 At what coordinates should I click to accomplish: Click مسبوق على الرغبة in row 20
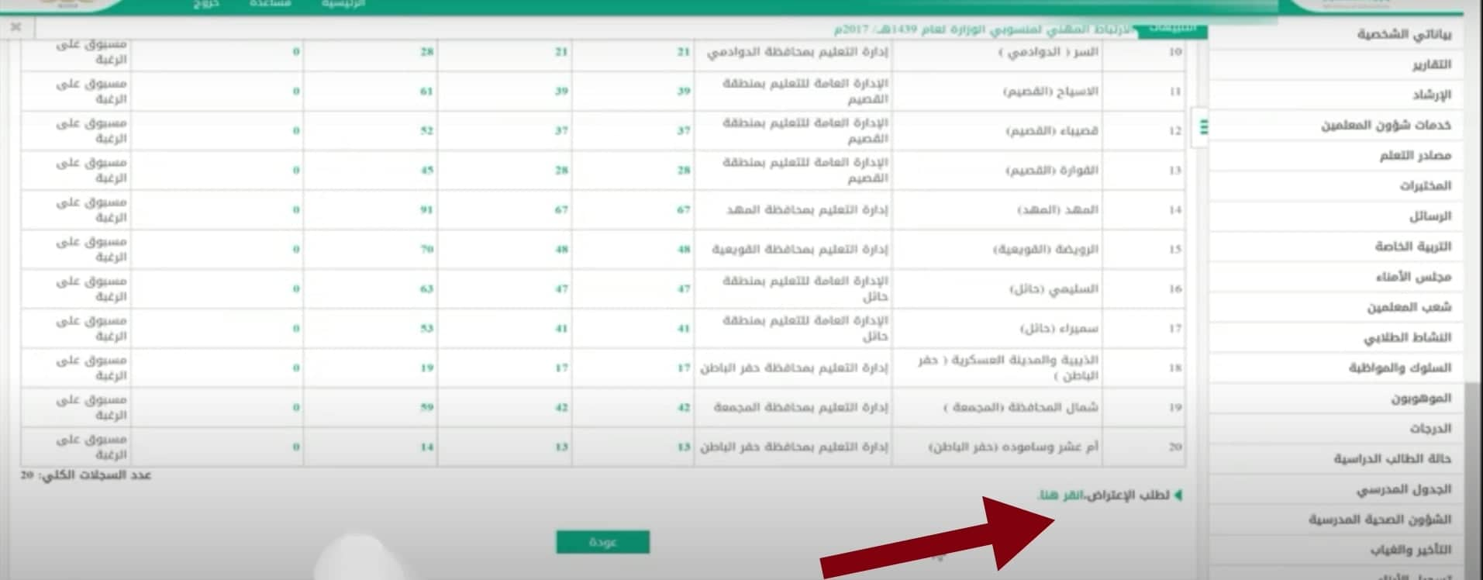coord(91,447)
